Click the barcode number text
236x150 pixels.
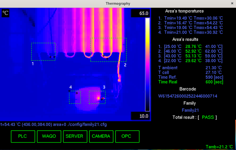[x=188, y=96]
